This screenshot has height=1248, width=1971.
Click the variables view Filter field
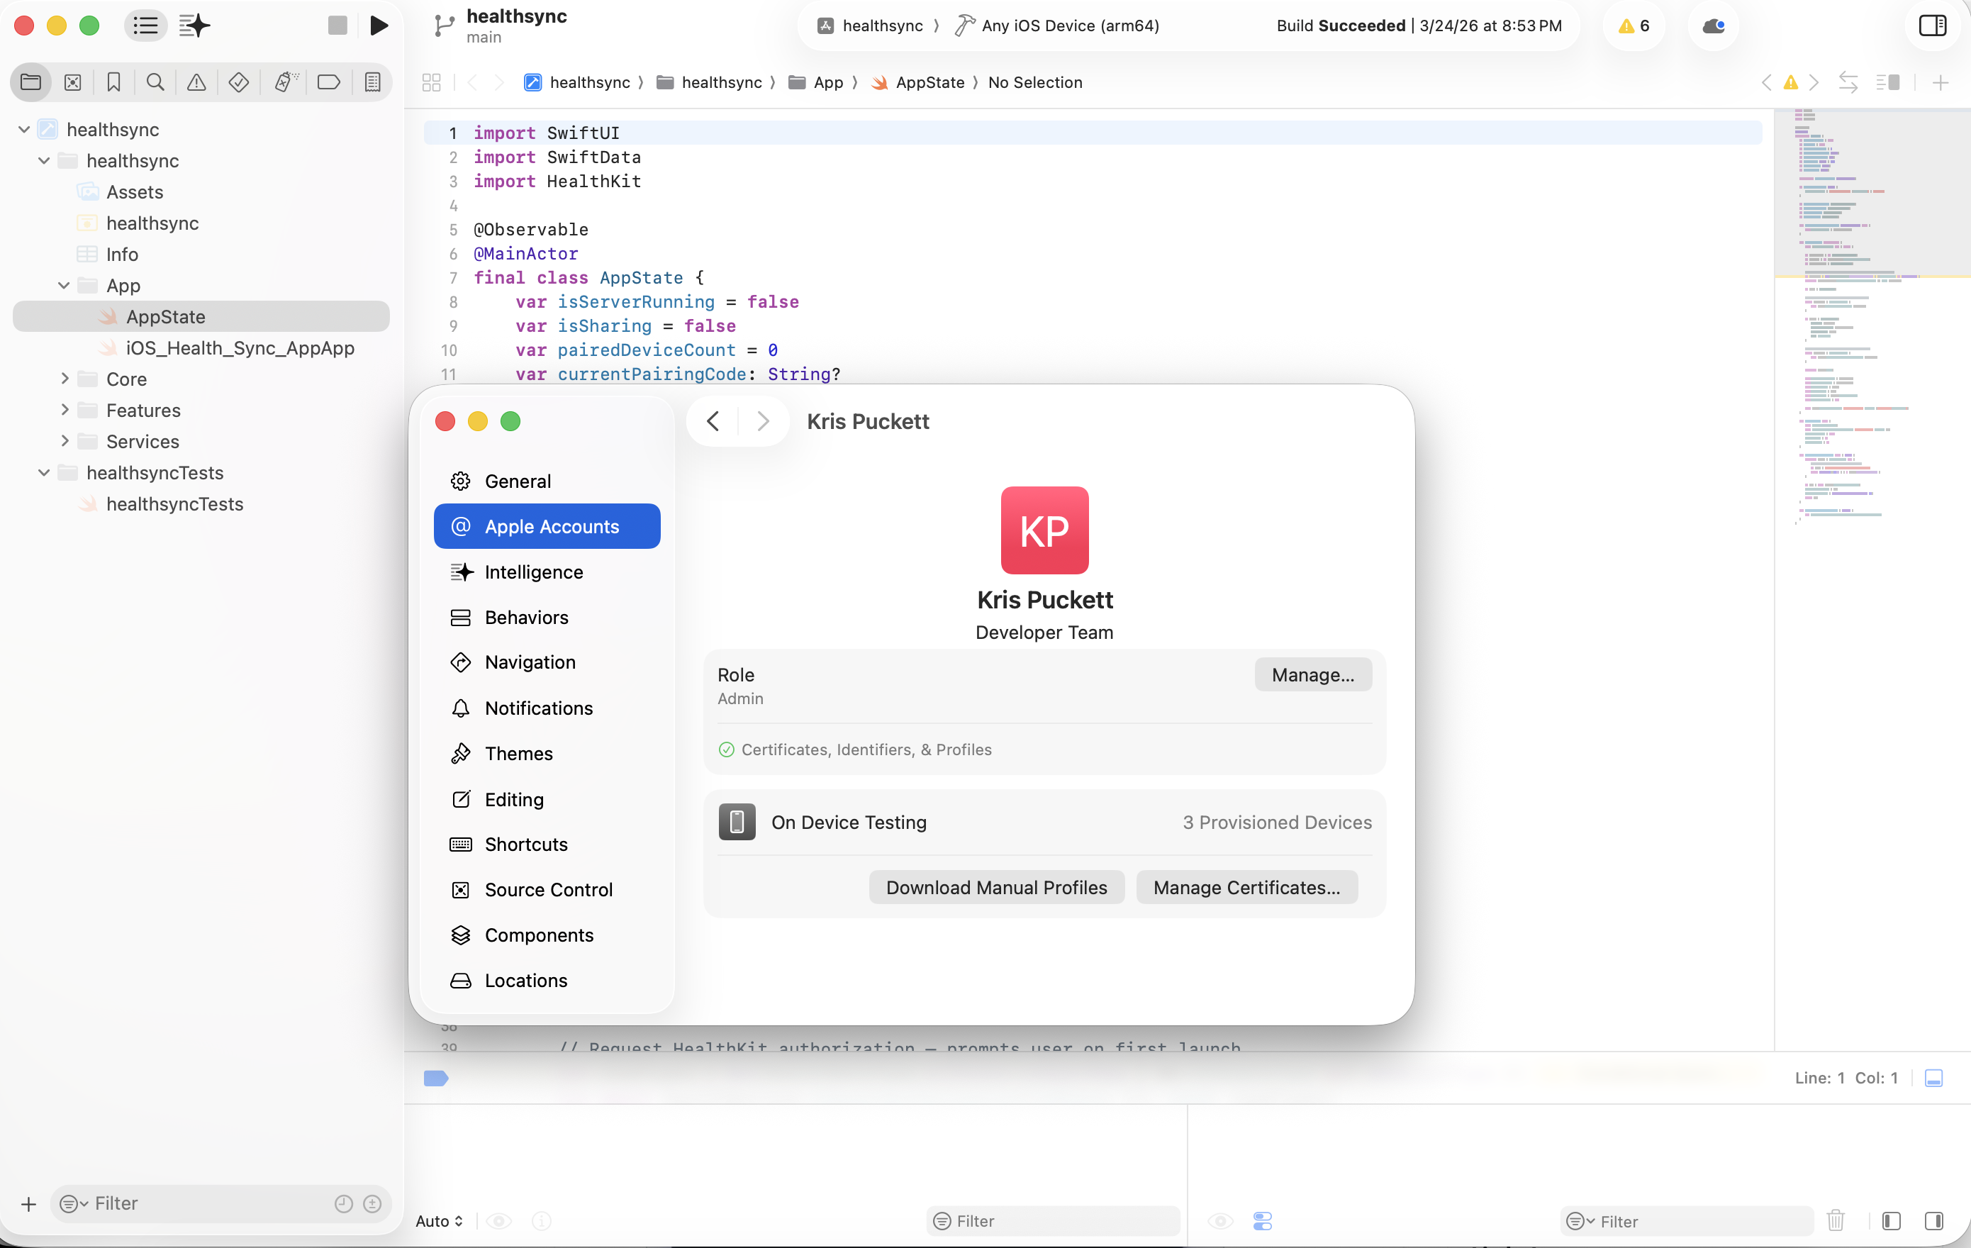[1053, 1220]
